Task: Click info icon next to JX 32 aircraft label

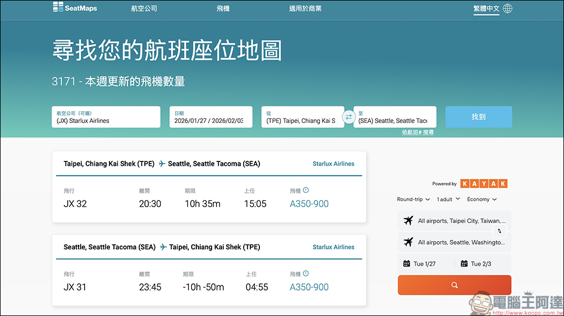Action: click(306, 190)
